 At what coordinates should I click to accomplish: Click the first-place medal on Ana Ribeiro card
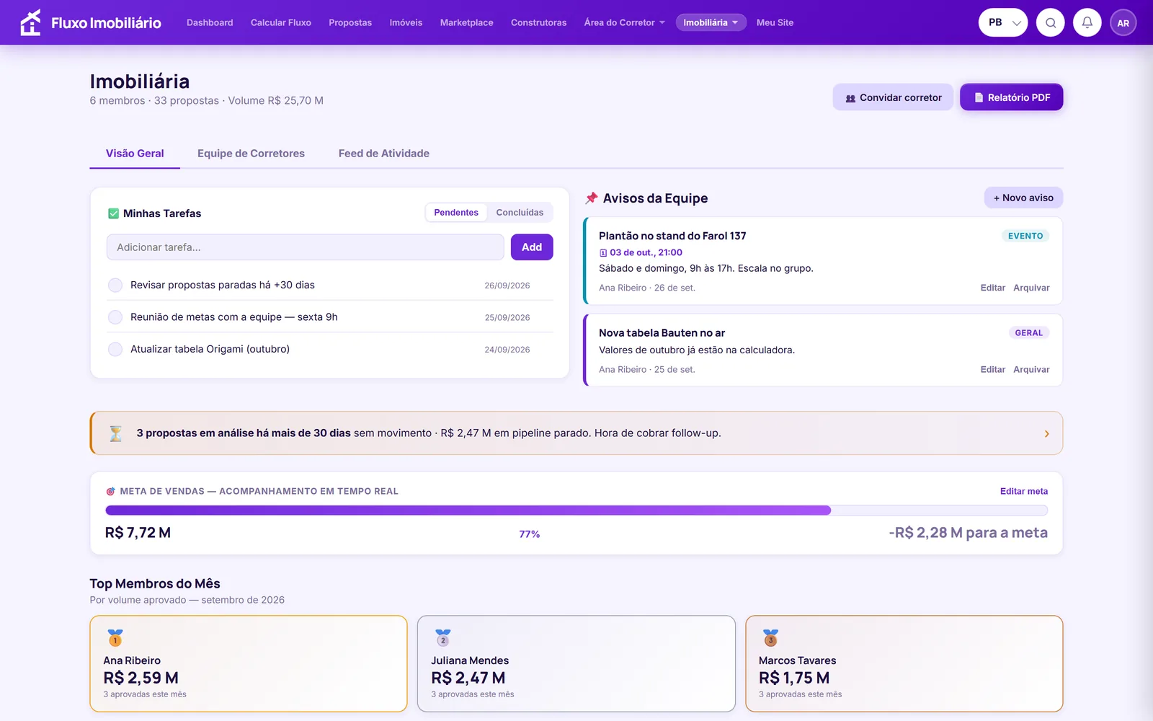pyautogui.click(x=115, y=637)
